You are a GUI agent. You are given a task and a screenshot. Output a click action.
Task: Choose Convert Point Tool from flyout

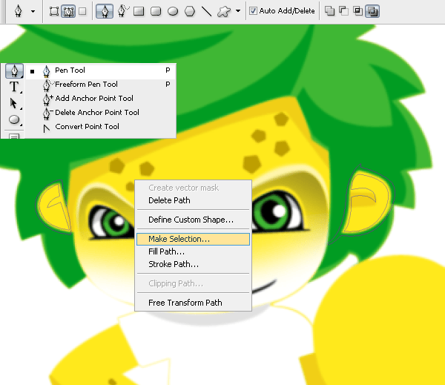(x=101, y=127)
